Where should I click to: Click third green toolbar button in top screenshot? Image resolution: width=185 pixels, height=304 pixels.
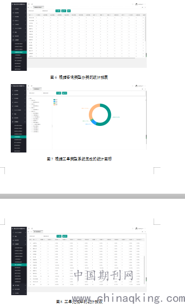(69, 11)
